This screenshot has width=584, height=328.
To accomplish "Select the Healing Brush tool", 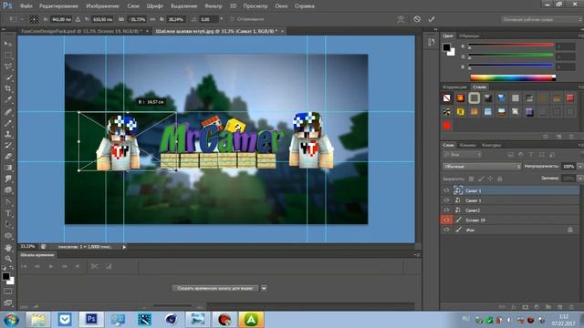I will click(x=8, y=111).
